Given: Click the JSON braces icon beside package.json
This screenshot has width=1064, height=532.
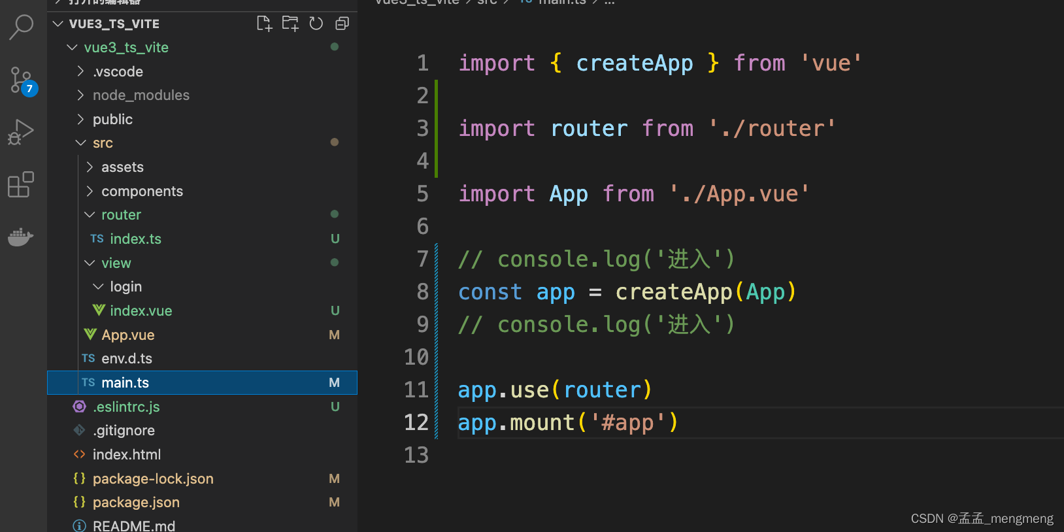Looking at the screenshot, I should tap(80, 502).
